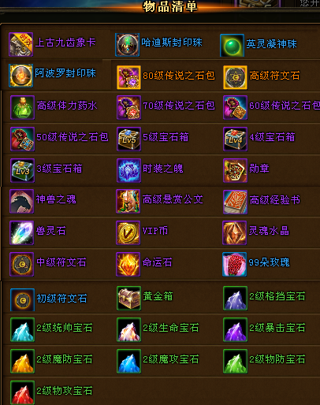Click the 灵魂水晶 item label
This screenshot has height=405, width=320.
point(269,231)
